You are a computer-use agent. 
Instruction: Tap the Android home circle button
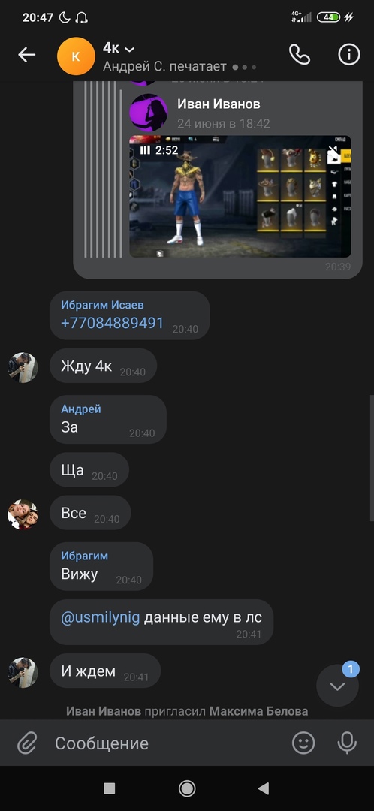point(187,788)
